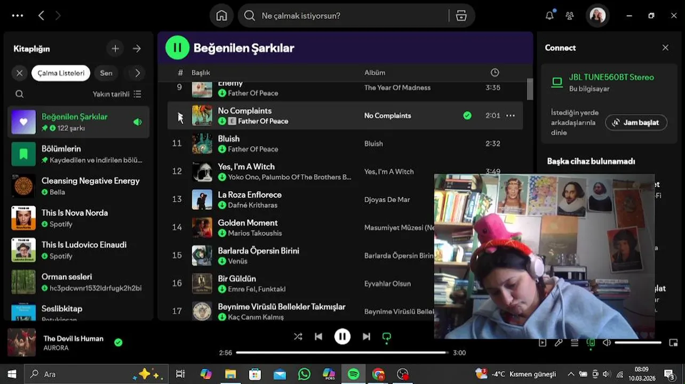The image size is (685, 384).
Task: Select the Çalma Listeleri filter chip
Action: tap(61, 73)
